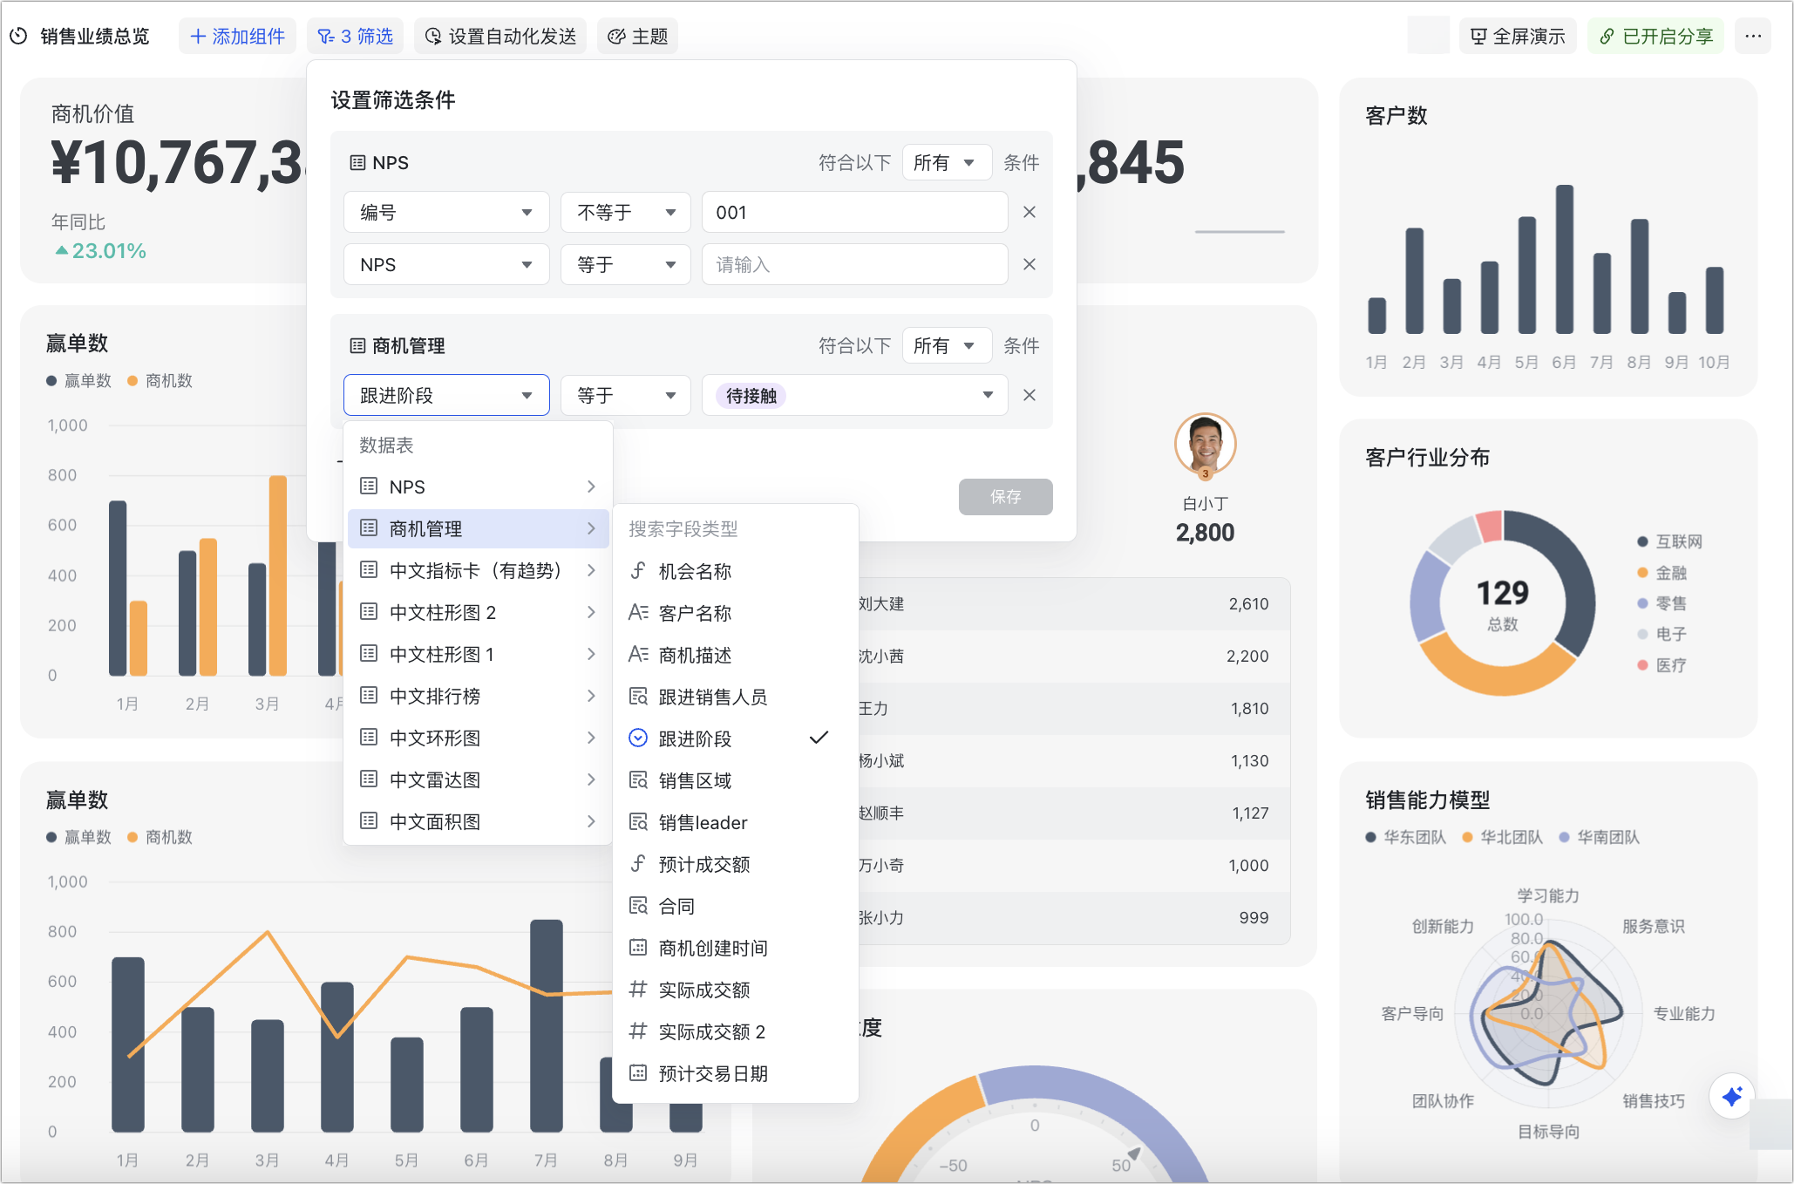
Task: Choose 实际成交额 number field
Action: (735, 990)
